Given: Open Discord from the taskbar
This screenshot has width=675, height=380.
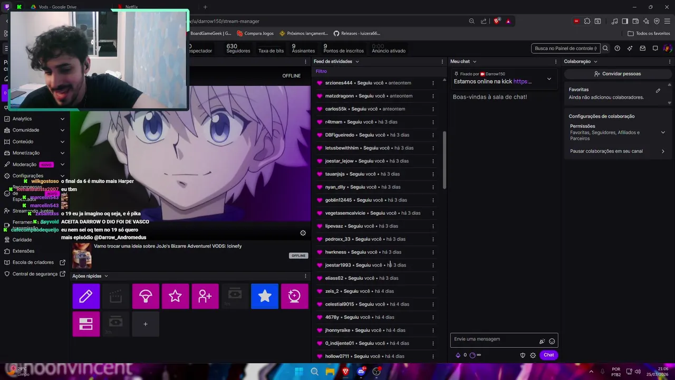Looking at the screenshot, I should (361, 372).
